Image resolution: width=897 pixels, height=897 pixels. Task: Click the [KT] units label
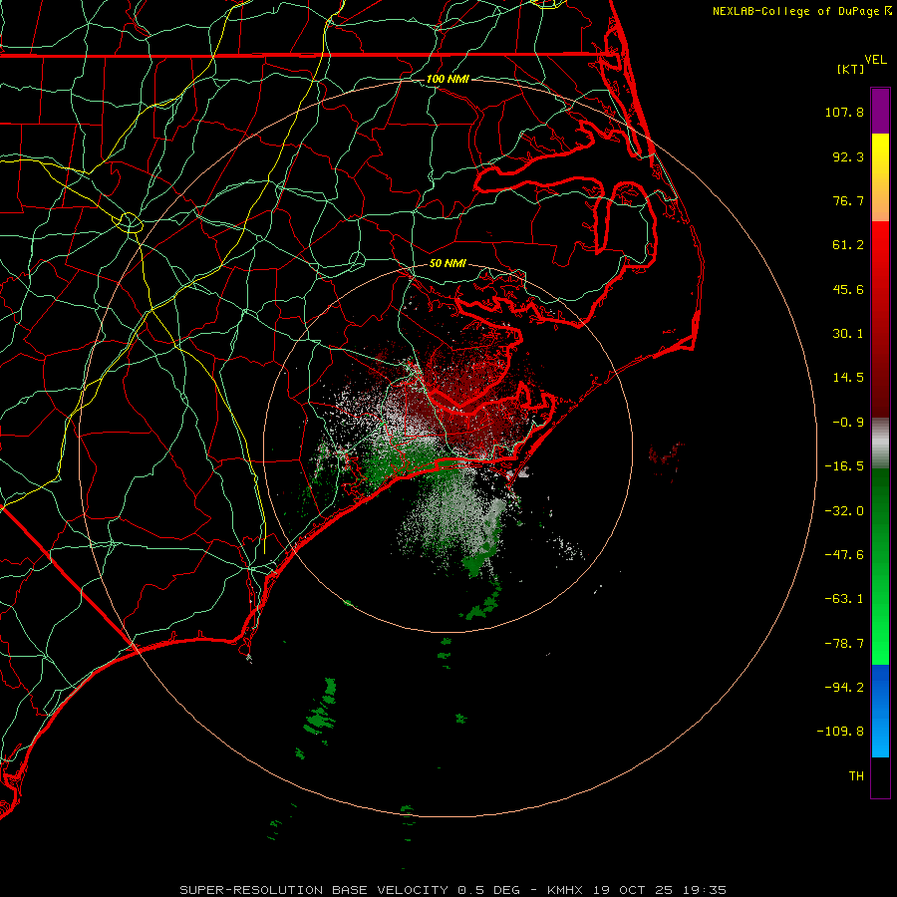point(851,69)
